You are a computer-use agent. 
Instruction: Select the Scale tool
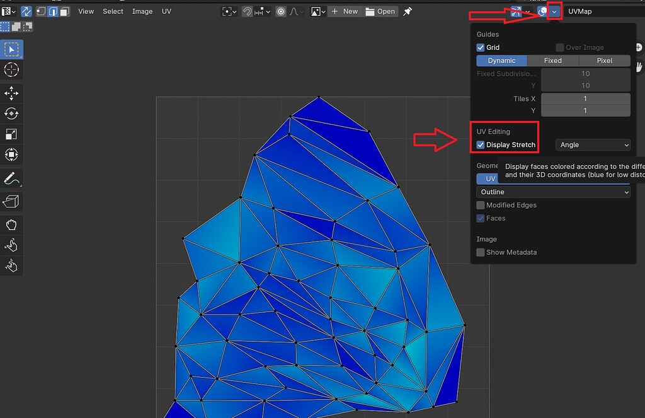coord(11,134)
